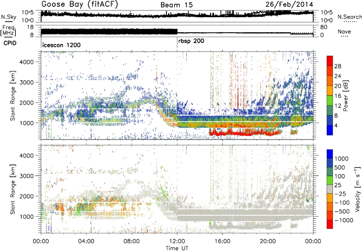This screenshot has height=251, width=362.
Task: Click the left '10^5' tick on noise axis
Action: [x=28, y=12]
